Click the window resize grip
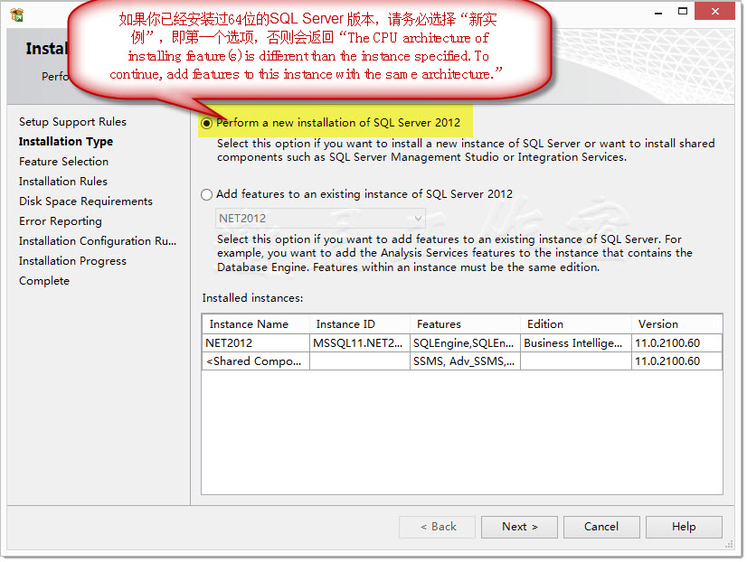The width and height of the screenshot is (747, 562). (x=729, y=545)
